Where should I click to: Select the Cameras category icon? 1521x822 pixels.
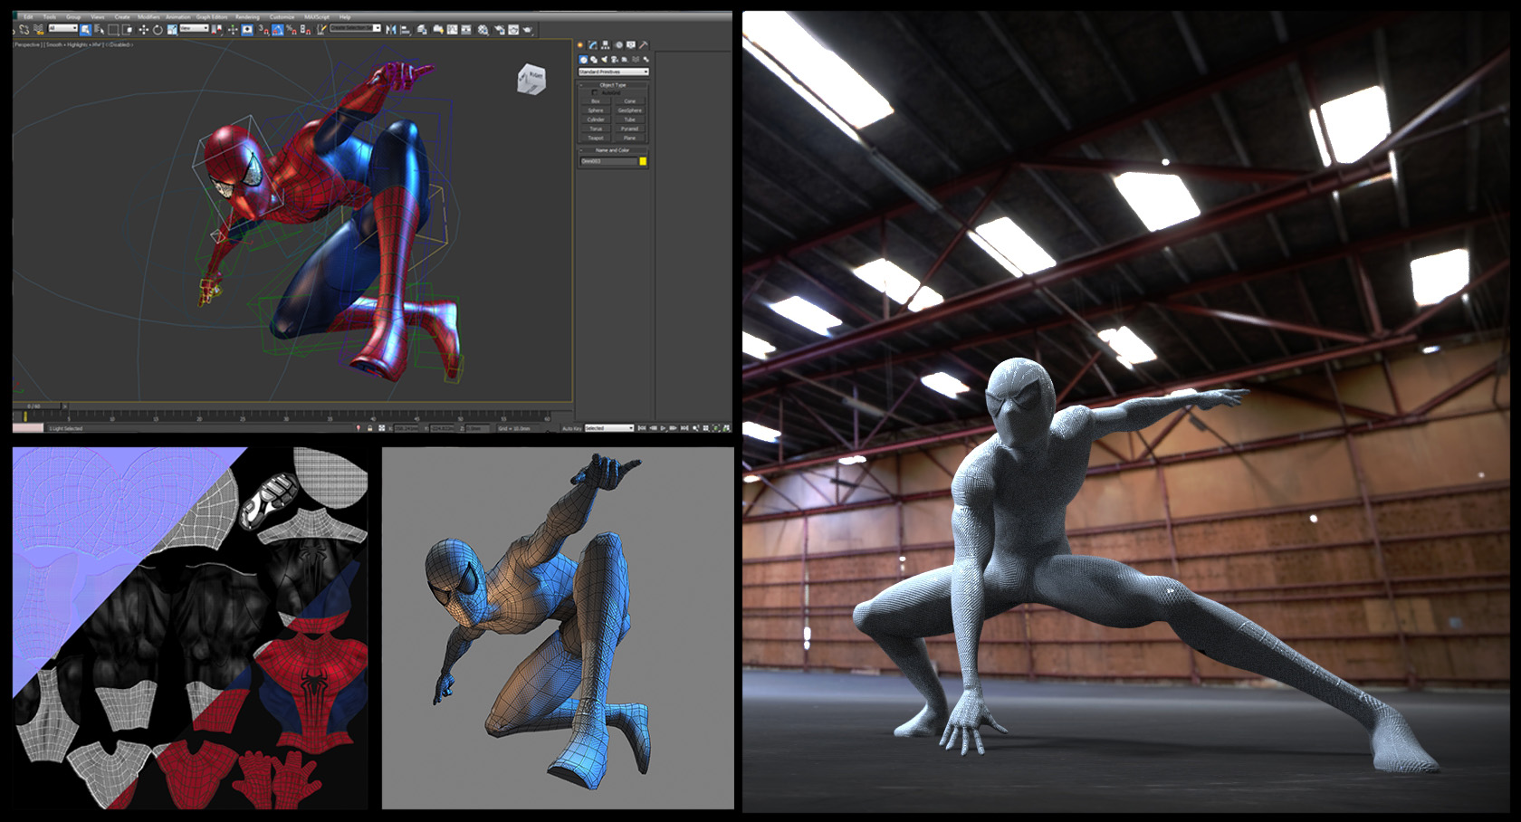(614, 60)
